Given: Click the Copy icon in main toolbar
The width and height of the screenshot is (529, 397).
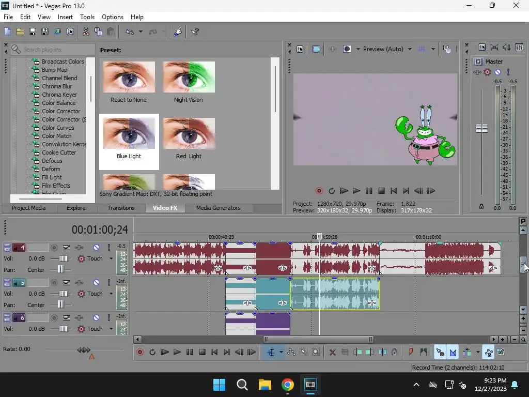Looking at the screenshot, I should (98, 32).
